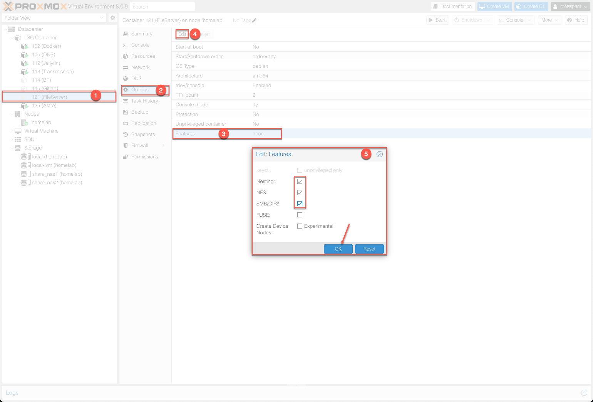Disable the NFS feature checkbox
Viewport: 593px width, 402px height.
(x=300, y=192)
